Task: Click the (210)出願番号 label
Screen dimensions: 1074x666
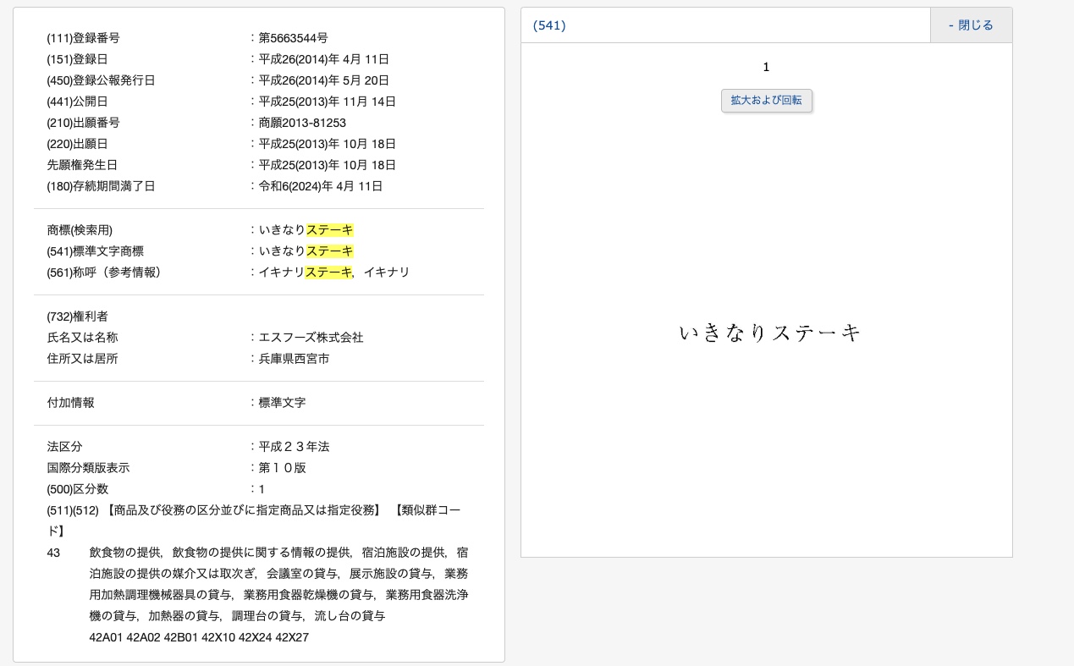Action: [83, 123]
